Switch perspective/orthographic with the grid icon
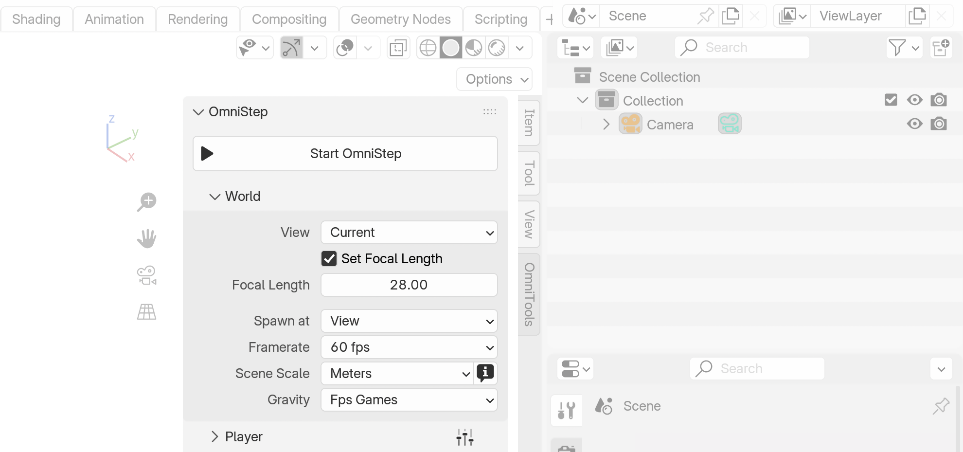 pyautogui.click(x=146, y=312)
